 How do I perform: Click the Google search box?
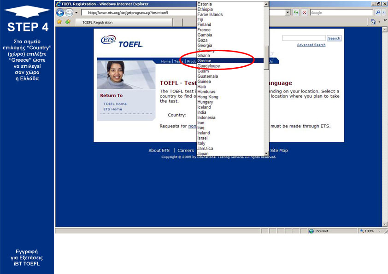pos(341,12)
